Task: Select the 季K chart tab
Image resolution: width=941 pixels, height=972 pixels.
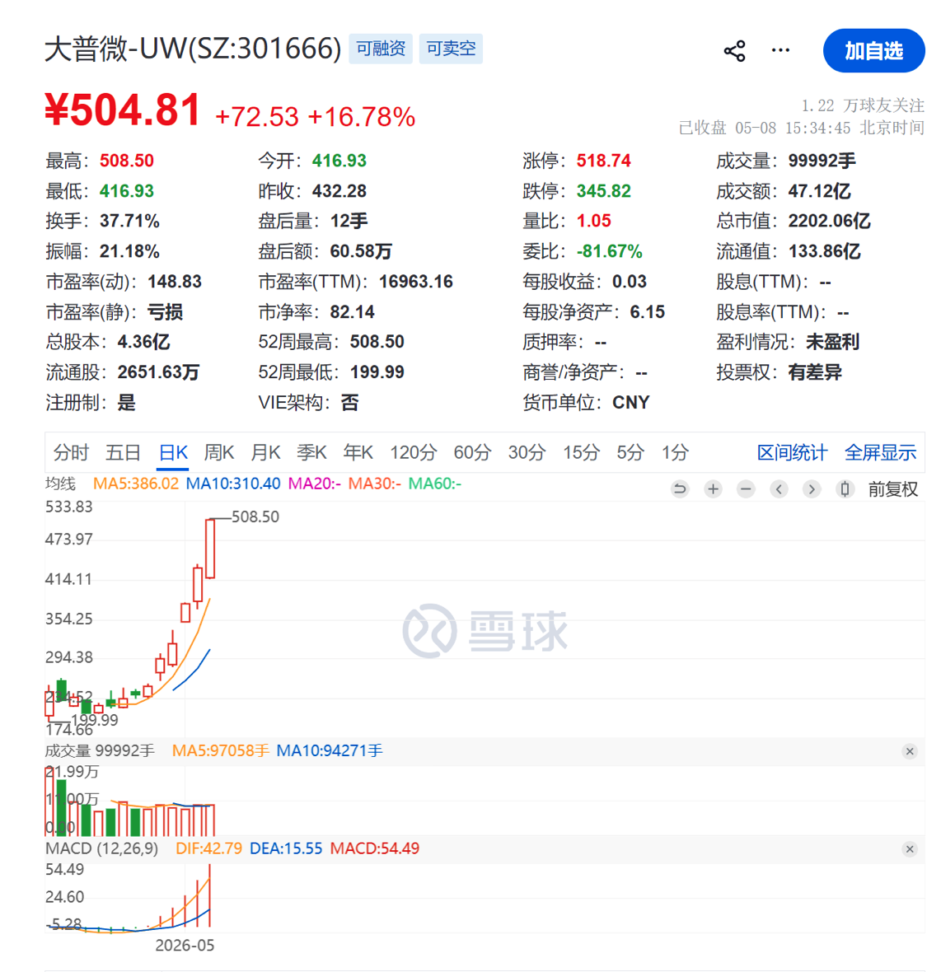Action: point(311,452)
